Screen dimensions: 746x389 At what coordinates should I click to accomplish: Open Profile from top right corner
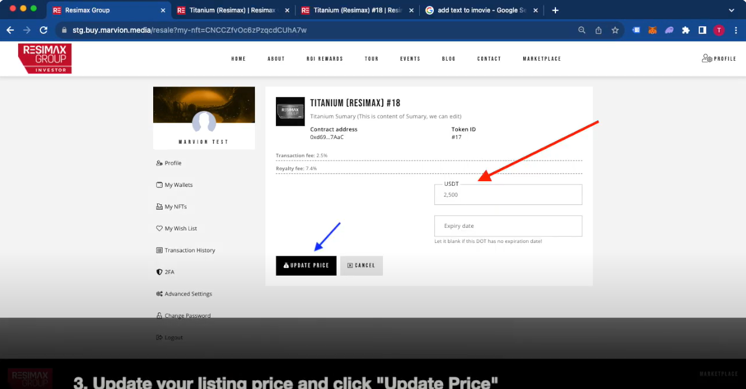click(719, 58)
